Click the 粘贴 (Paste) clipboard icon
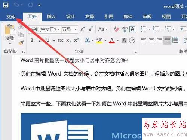 click(10, 29)
